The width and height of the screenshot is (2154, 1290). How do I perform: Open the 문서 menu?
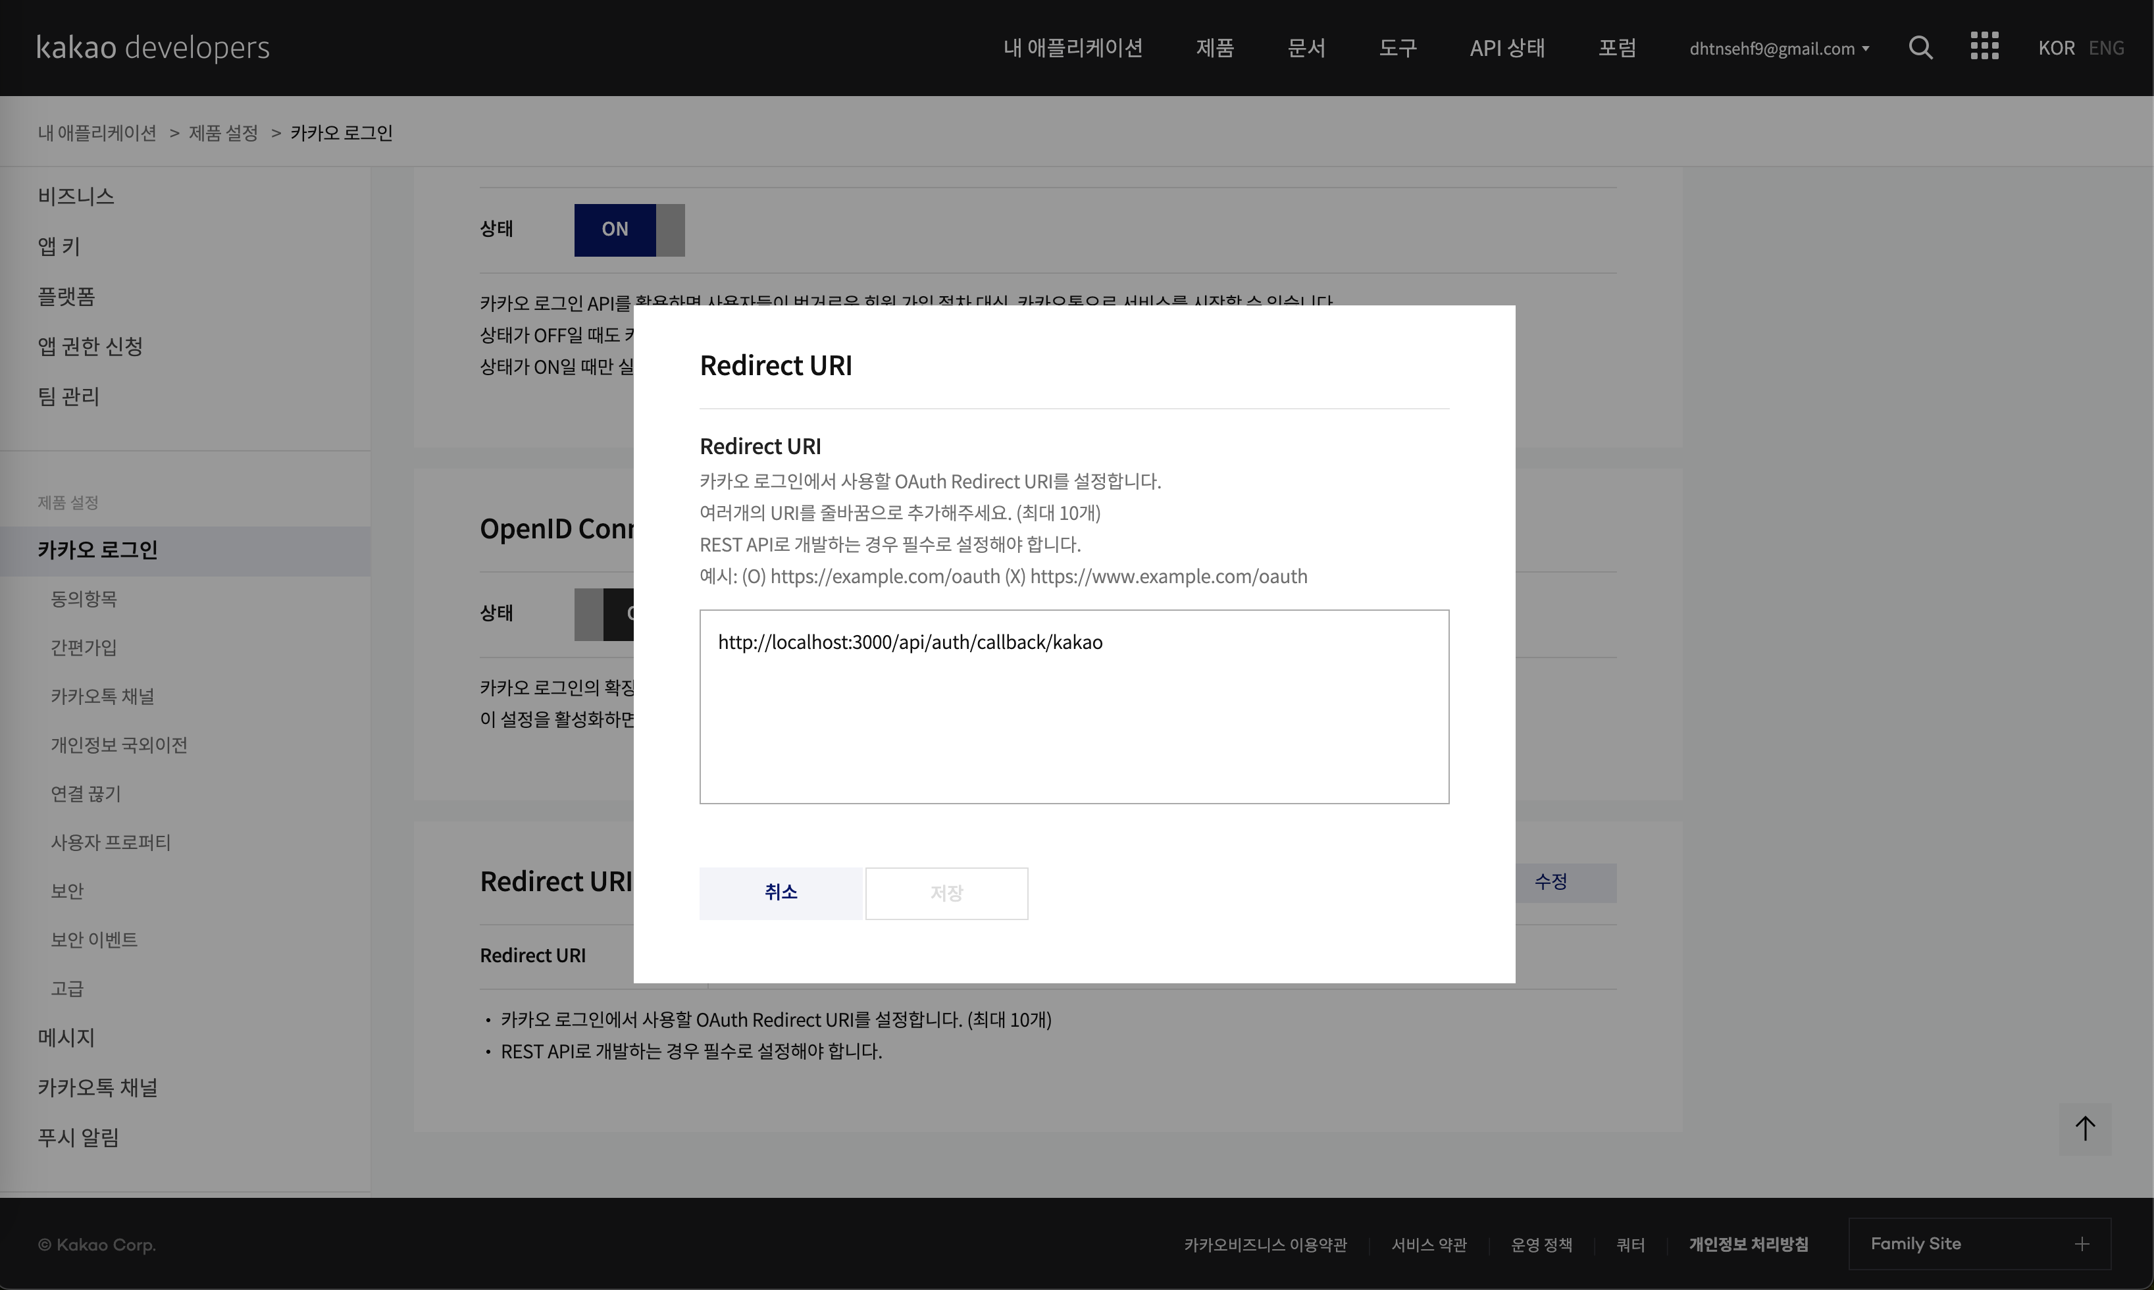point(1306,48)
